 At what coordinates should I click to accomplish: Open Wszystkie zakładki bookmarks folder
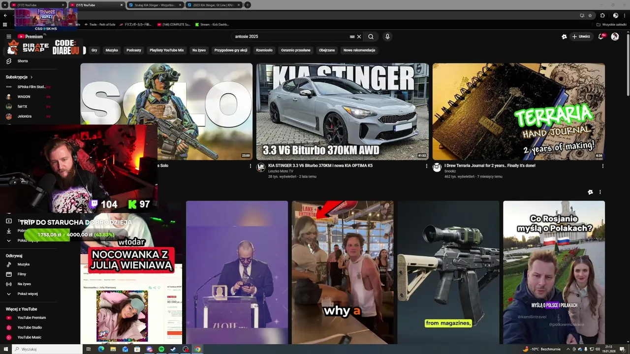point(612,24)
